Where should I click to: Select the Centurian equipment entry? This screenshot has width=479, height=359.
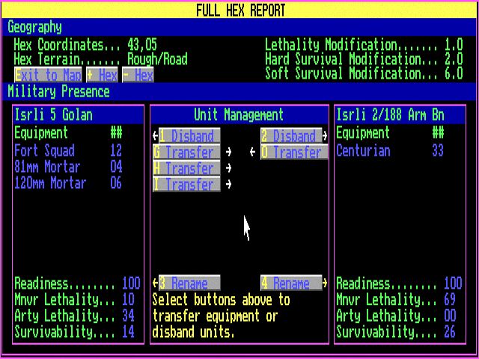(389, 150)
